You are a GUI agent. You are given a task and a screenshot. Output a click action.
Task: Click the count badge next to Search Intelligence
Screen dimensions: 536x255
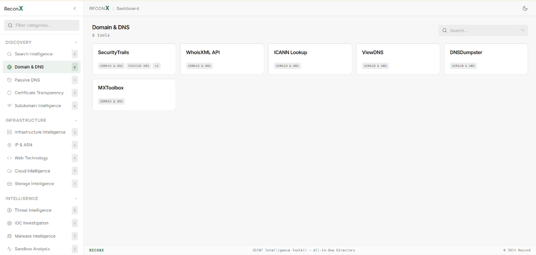click(75, 54)
